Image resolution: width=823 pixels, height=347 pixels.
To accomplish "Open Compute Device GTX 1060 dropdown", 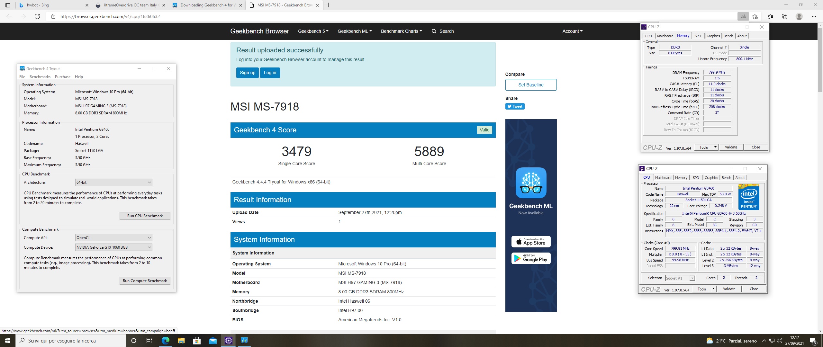I will tap(113, 247).
